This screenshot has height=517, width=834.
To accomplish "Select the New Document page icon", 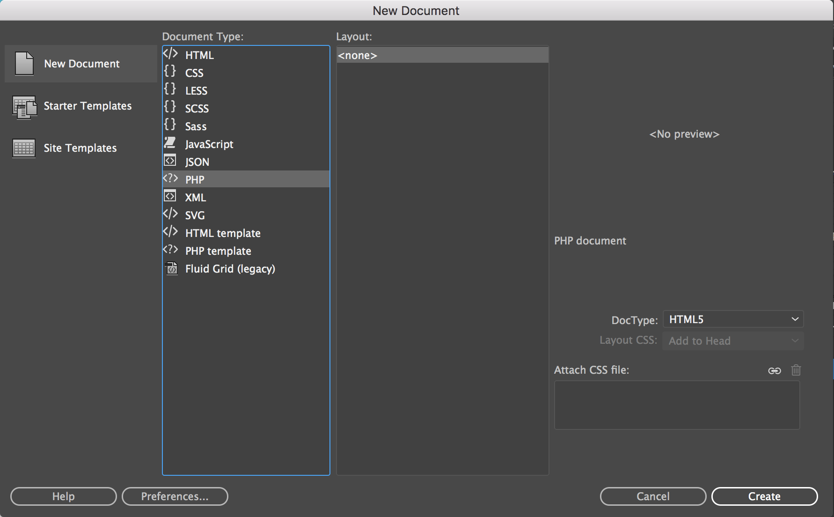I will [x=24, y=63].
